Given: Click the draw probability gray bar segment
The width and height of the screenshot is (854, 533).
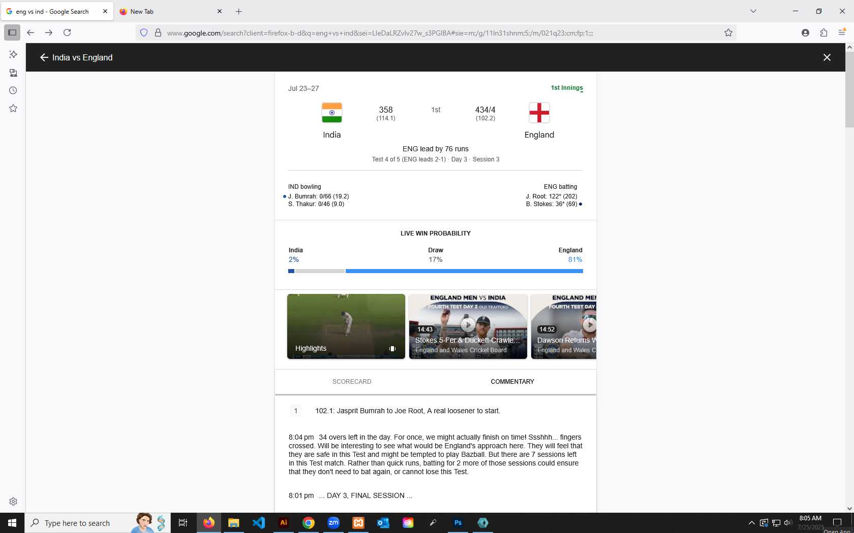Looking at the screenshot, I should (320, 271).
